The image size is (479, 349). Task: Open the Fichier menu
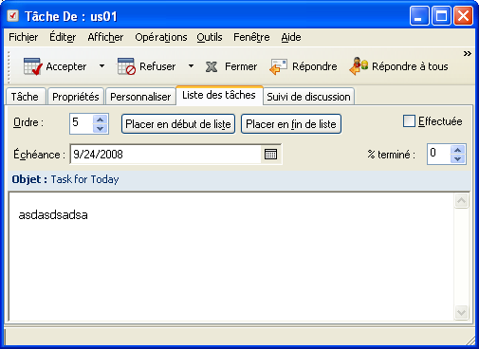click(x=24, y=37)
